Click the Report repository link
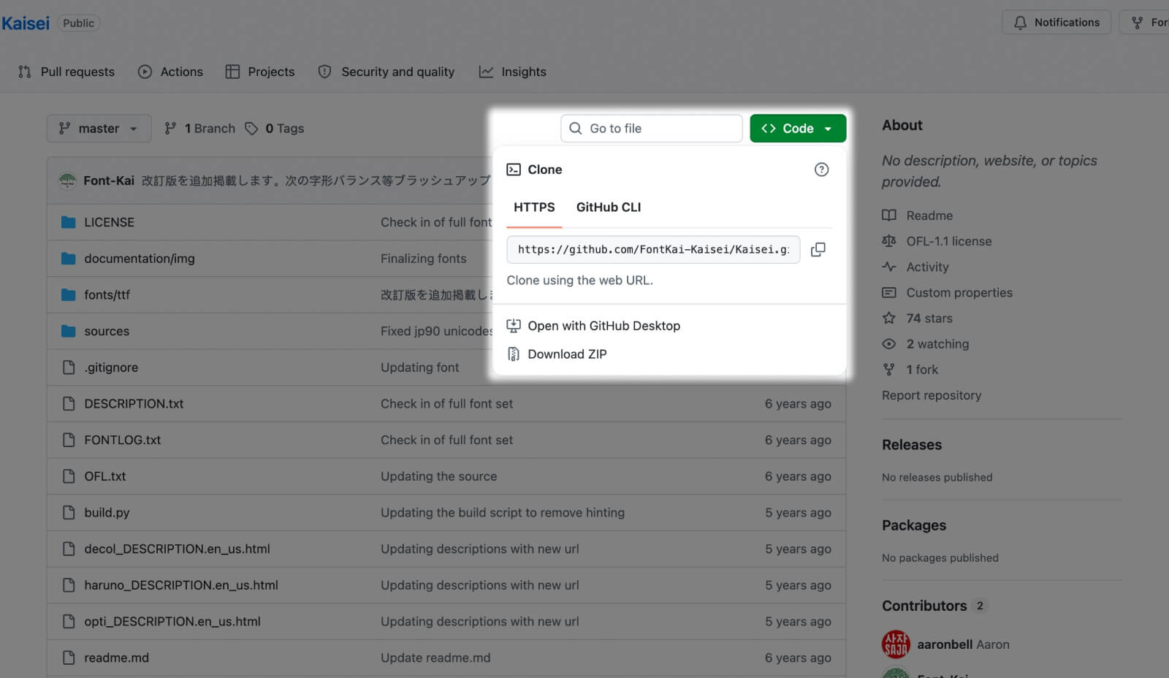The image size is (1169, 678). click(932, 395)
